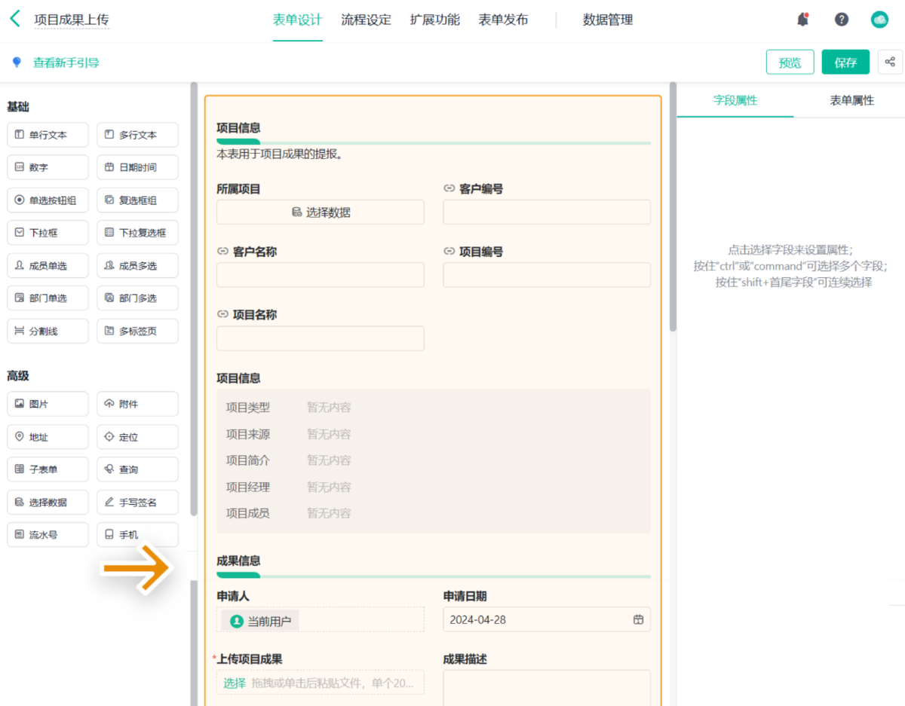Image resolution: width=905 pixels, height=706 pixels.
Task: Click the 保存 button
Action: [x=845, y=63]
